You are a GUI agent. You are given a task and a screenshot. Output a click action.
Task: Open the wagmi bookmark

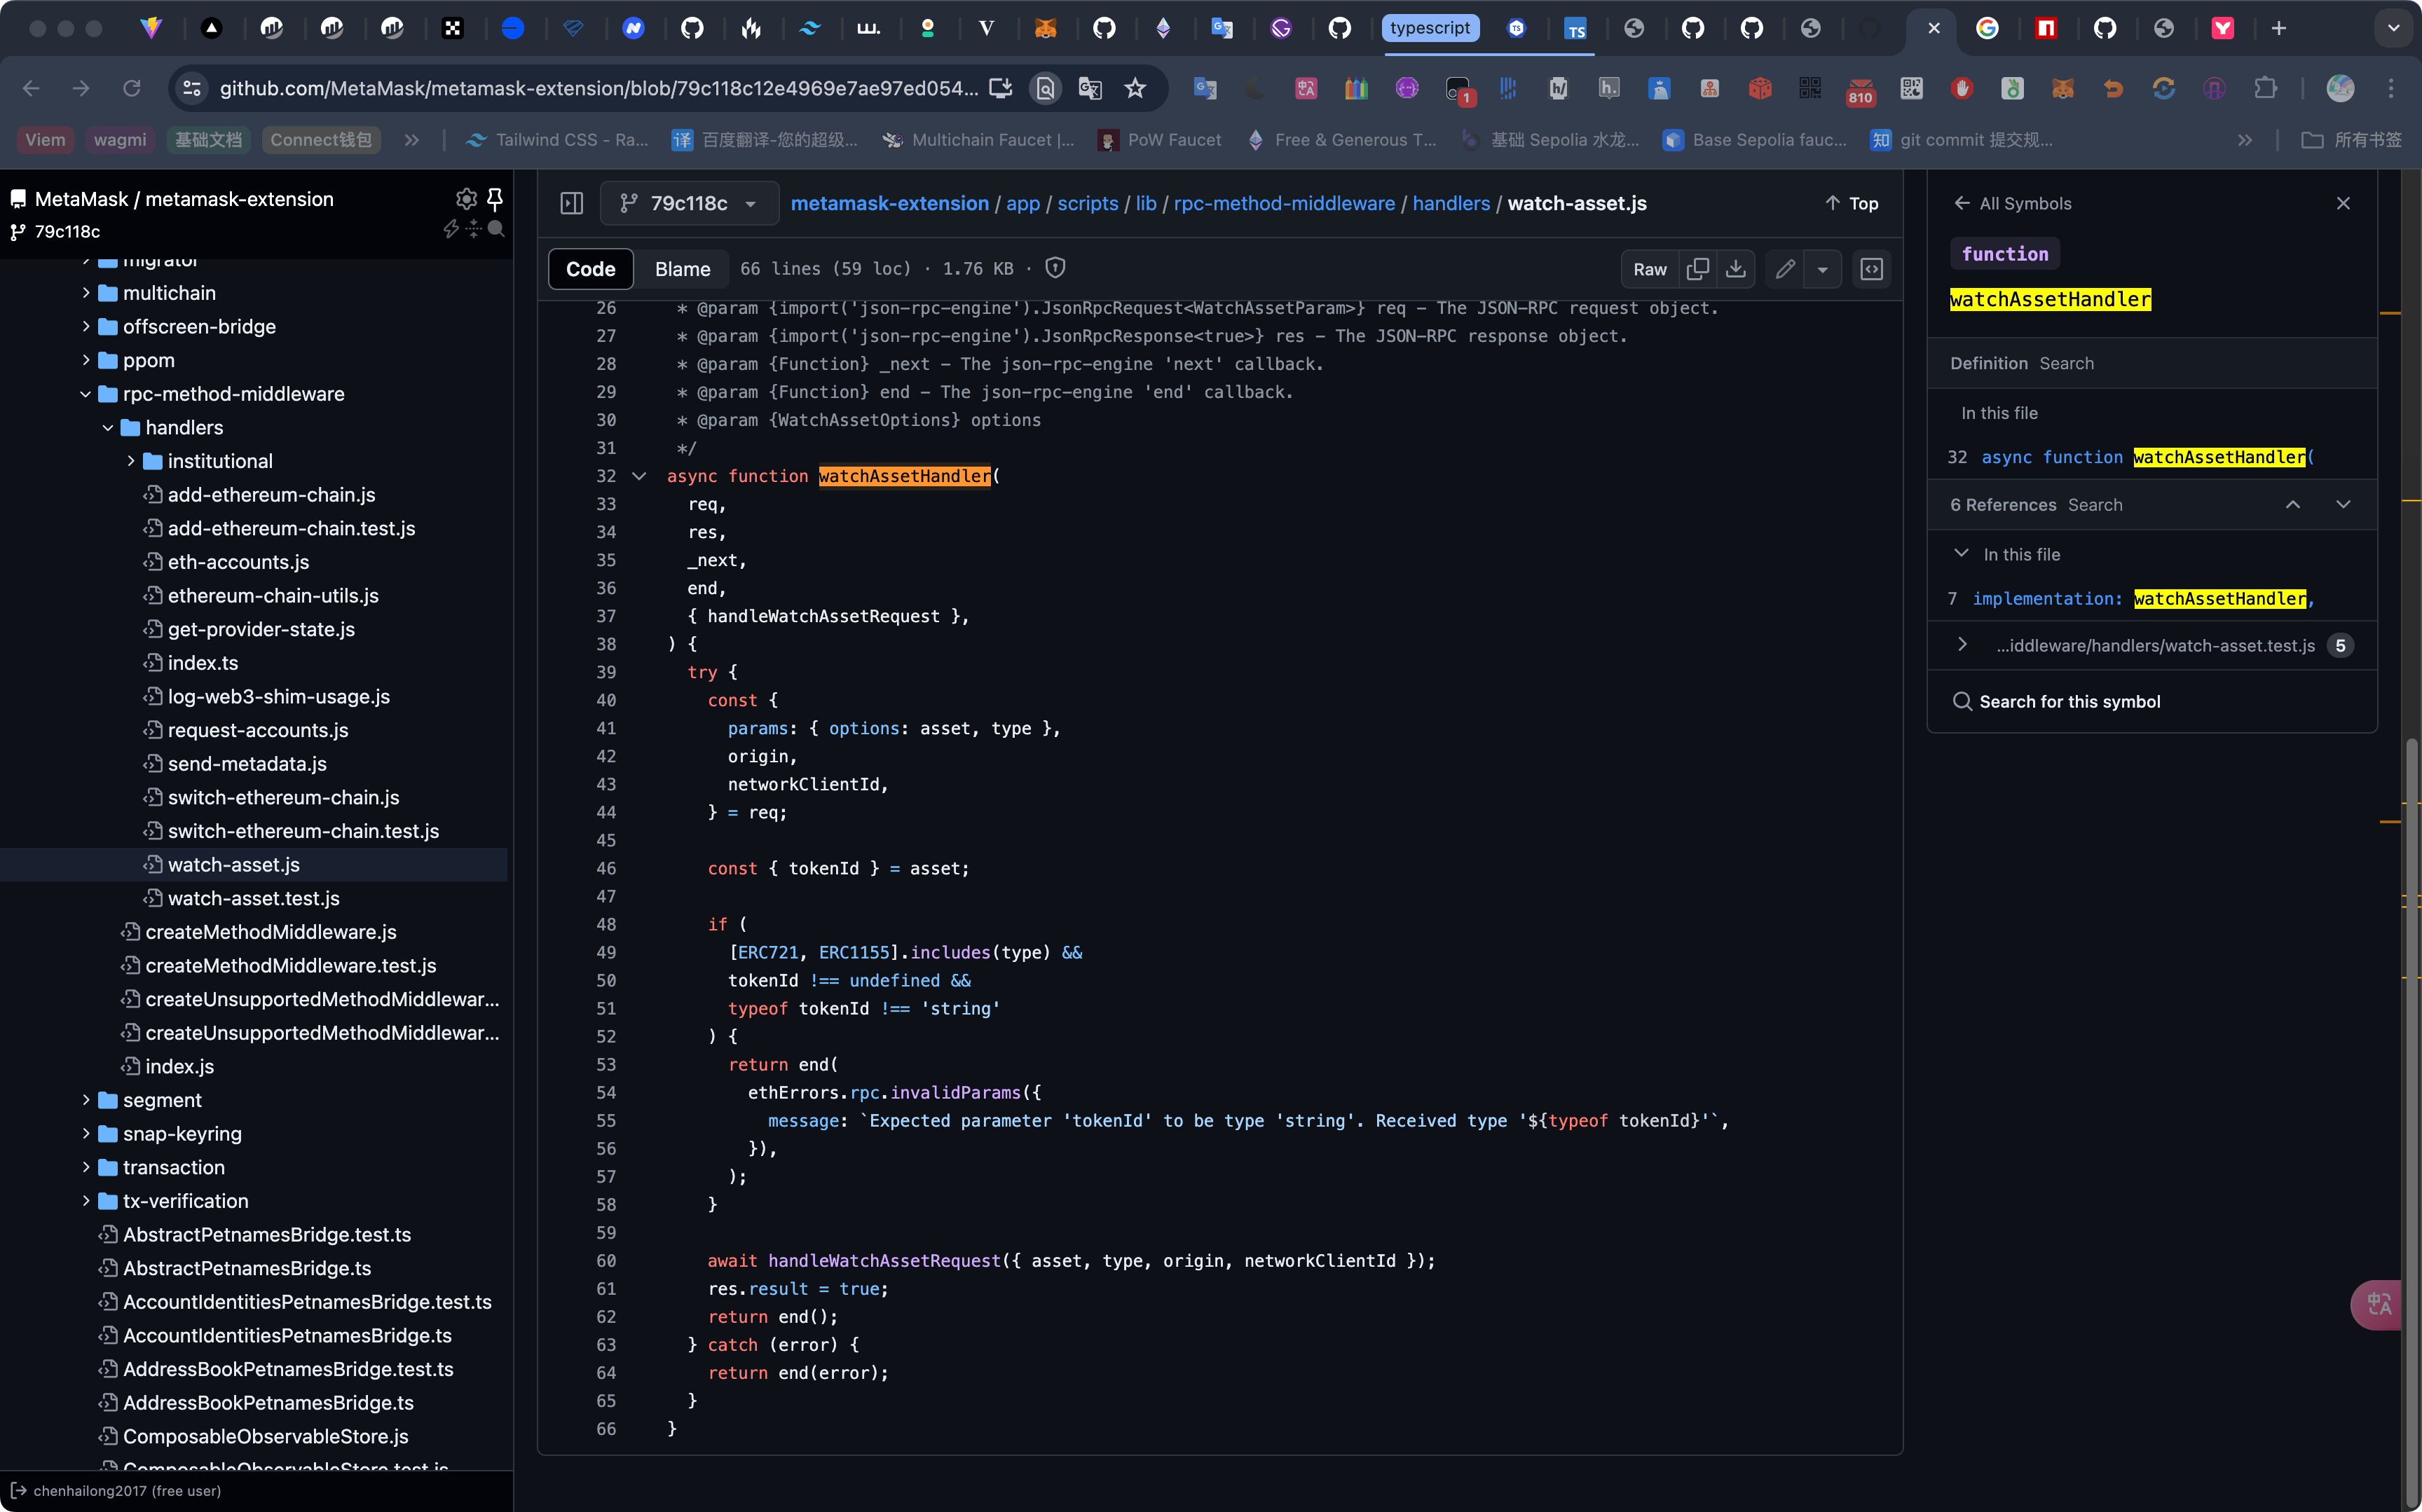pyautogui.click(x=120, y=140)
